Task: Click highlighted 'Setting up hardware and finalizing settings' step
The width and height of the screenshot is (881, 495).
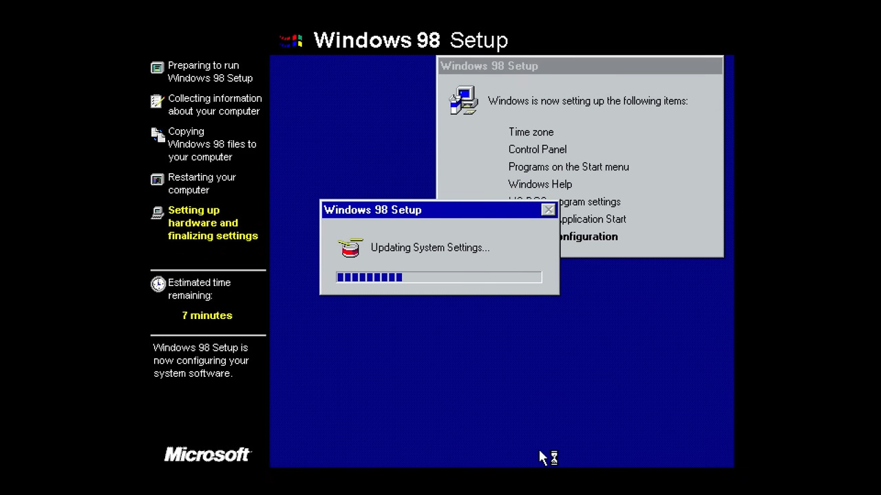Action: [213, 223]
